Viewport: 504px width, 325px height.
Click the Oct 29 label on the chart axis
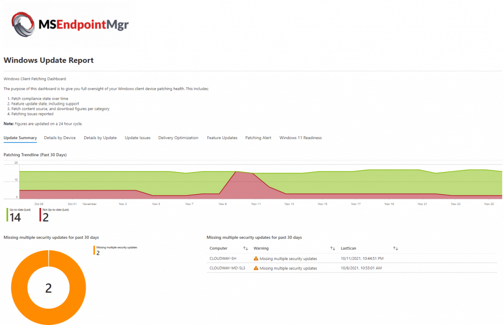pos(39,204)
